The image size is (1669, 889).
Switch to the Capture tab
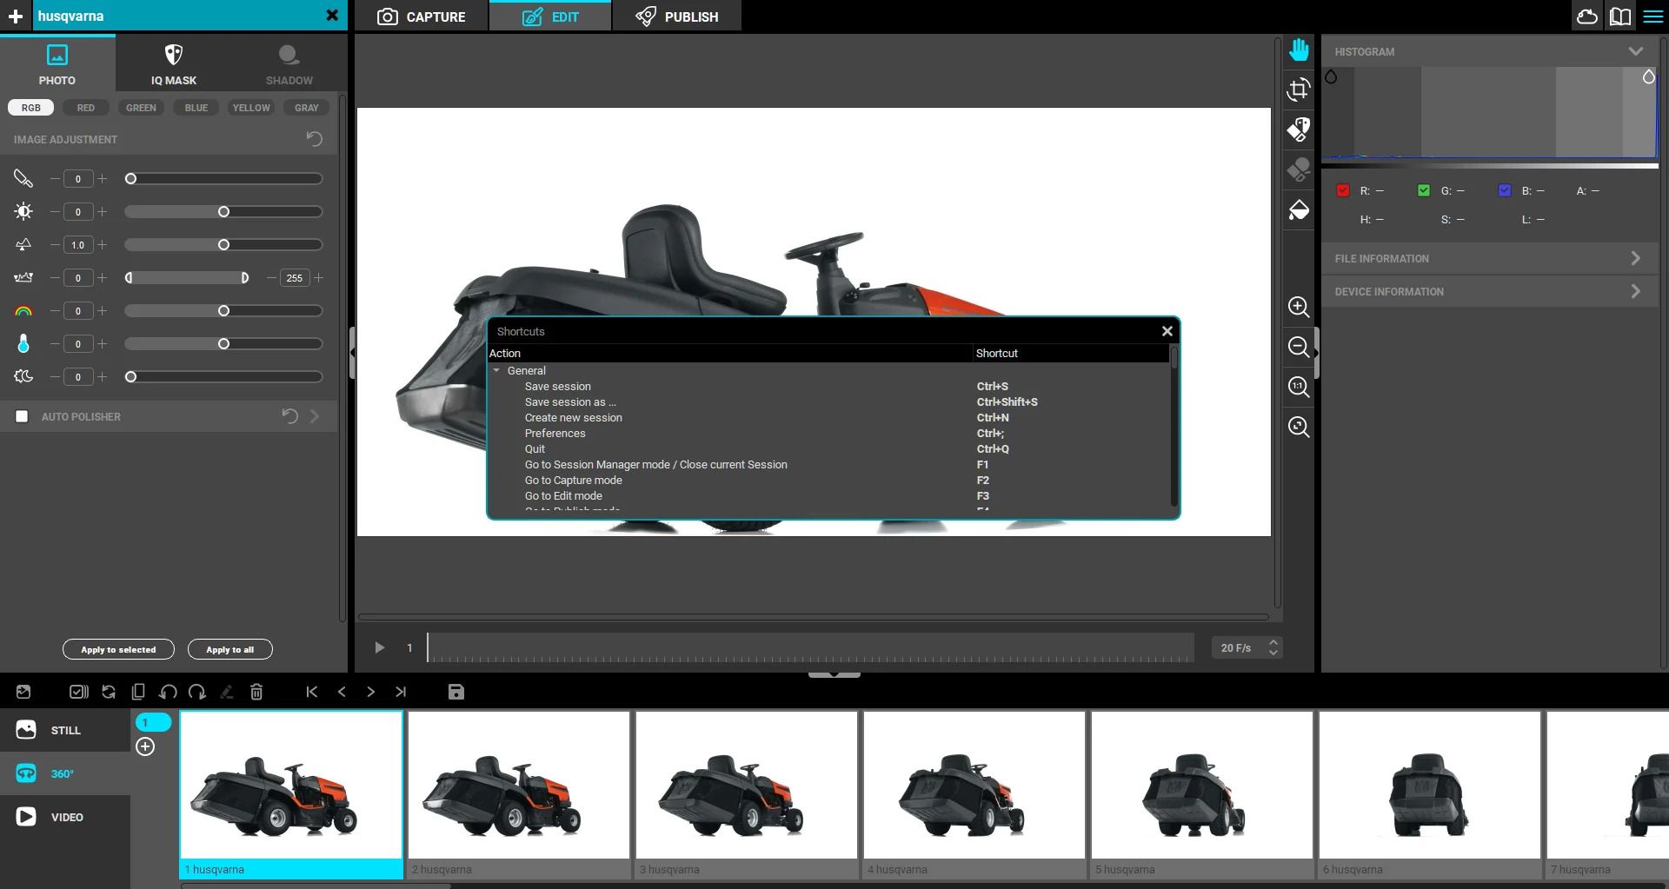(x=422, y=17)
